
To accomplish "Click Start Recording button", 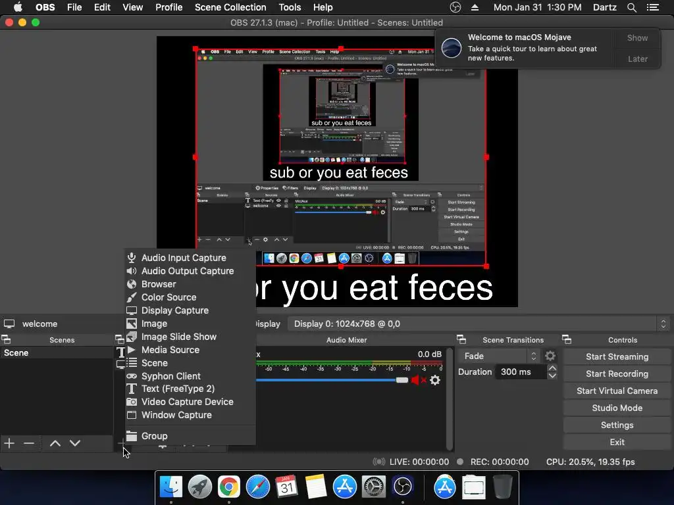I will [617, 374].
